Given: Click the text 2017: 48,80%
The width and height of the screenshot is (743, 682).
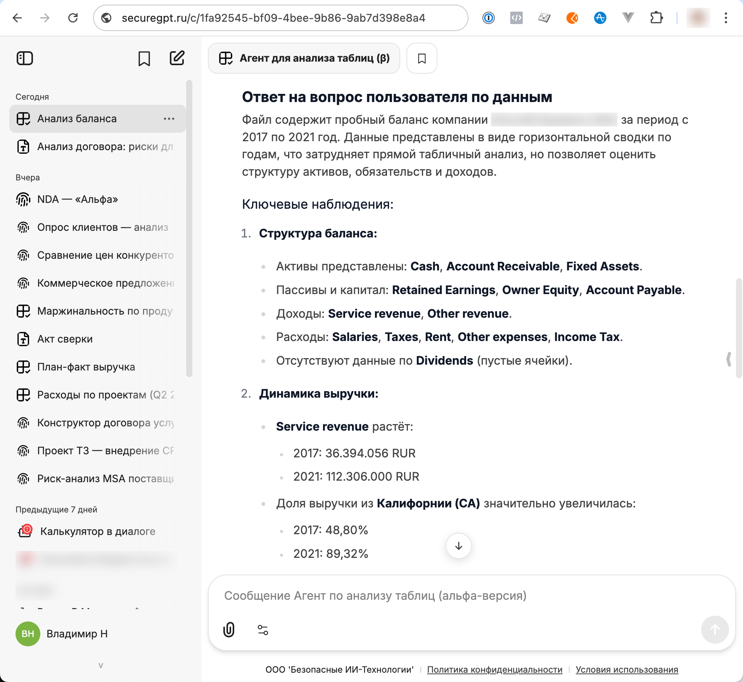Looking at the screenshot, I should pos(331,530).
